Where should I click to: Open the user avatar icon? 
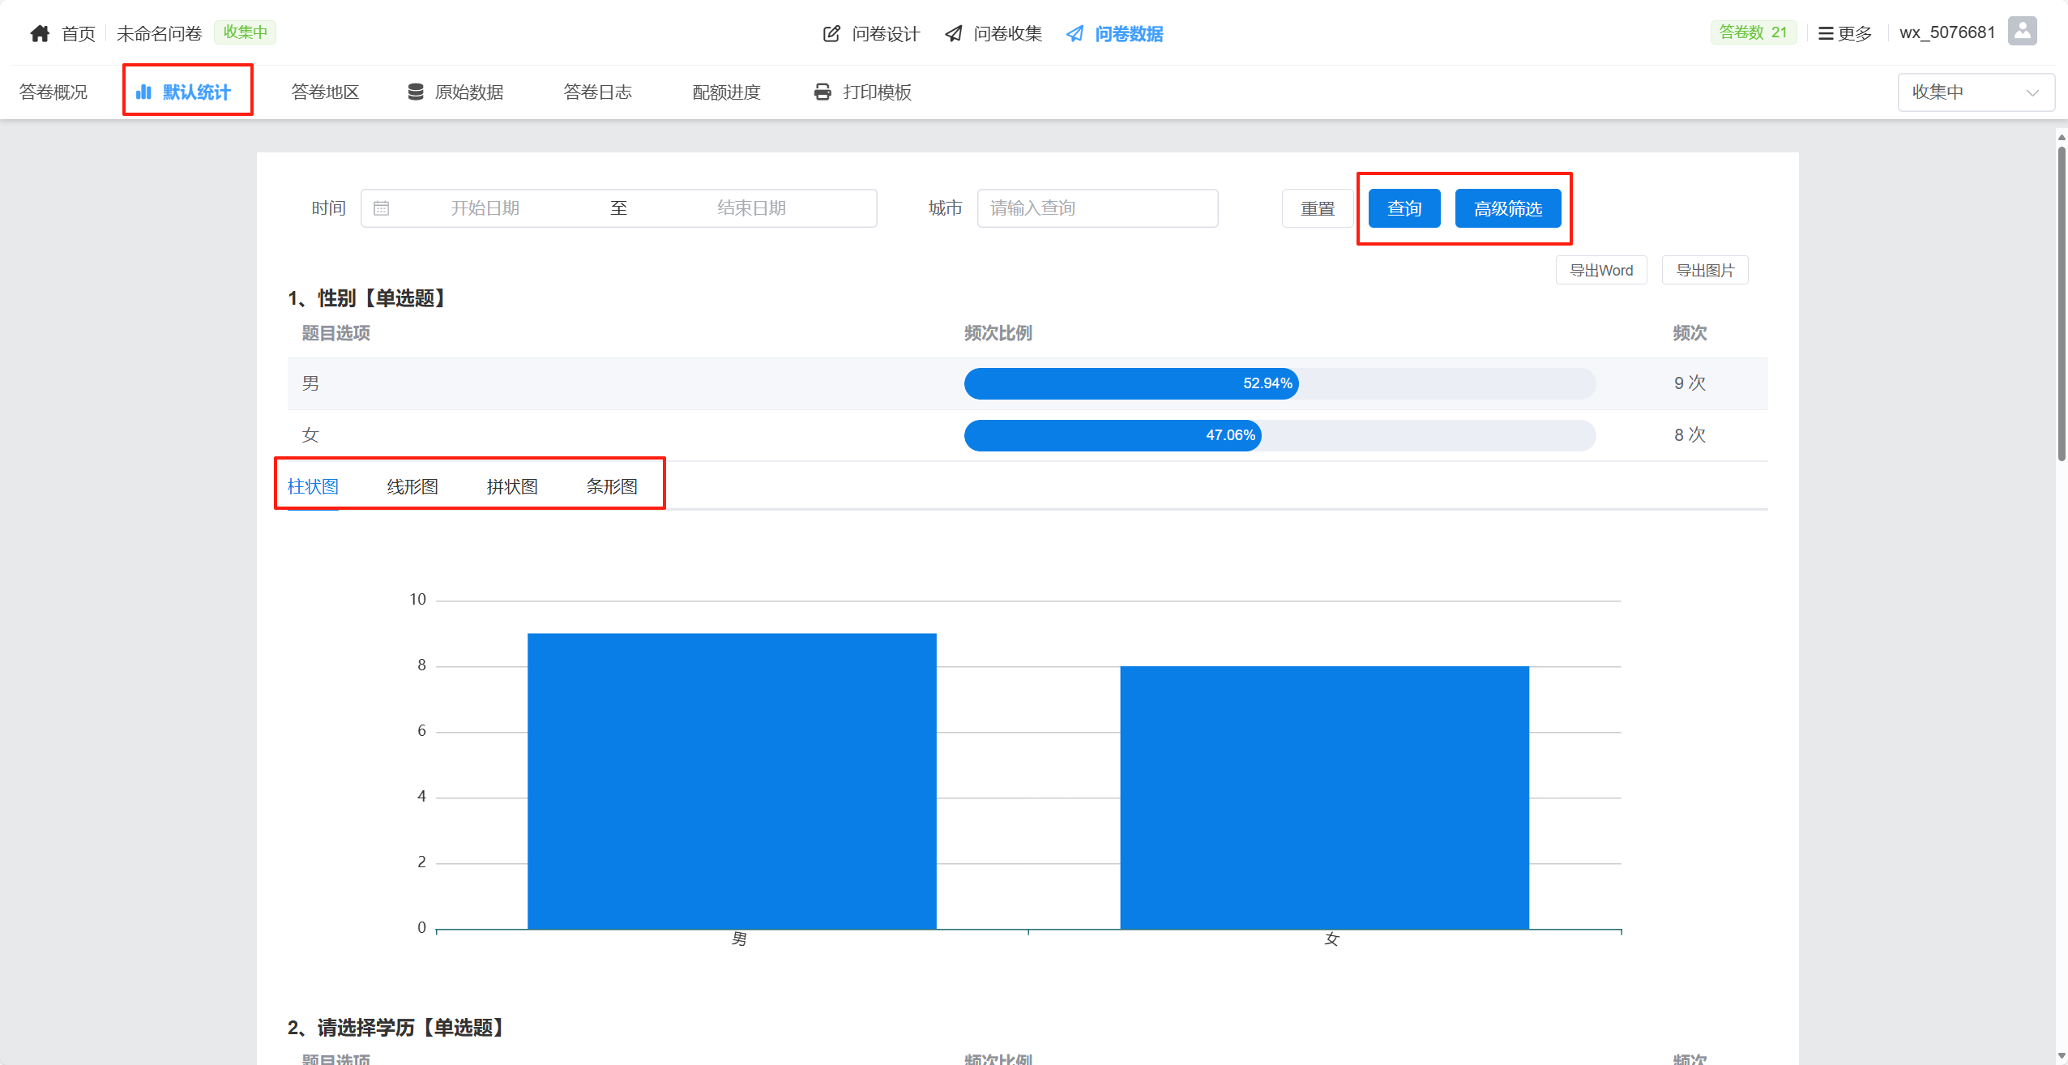pyautogui.click(x=2023, y=32)
